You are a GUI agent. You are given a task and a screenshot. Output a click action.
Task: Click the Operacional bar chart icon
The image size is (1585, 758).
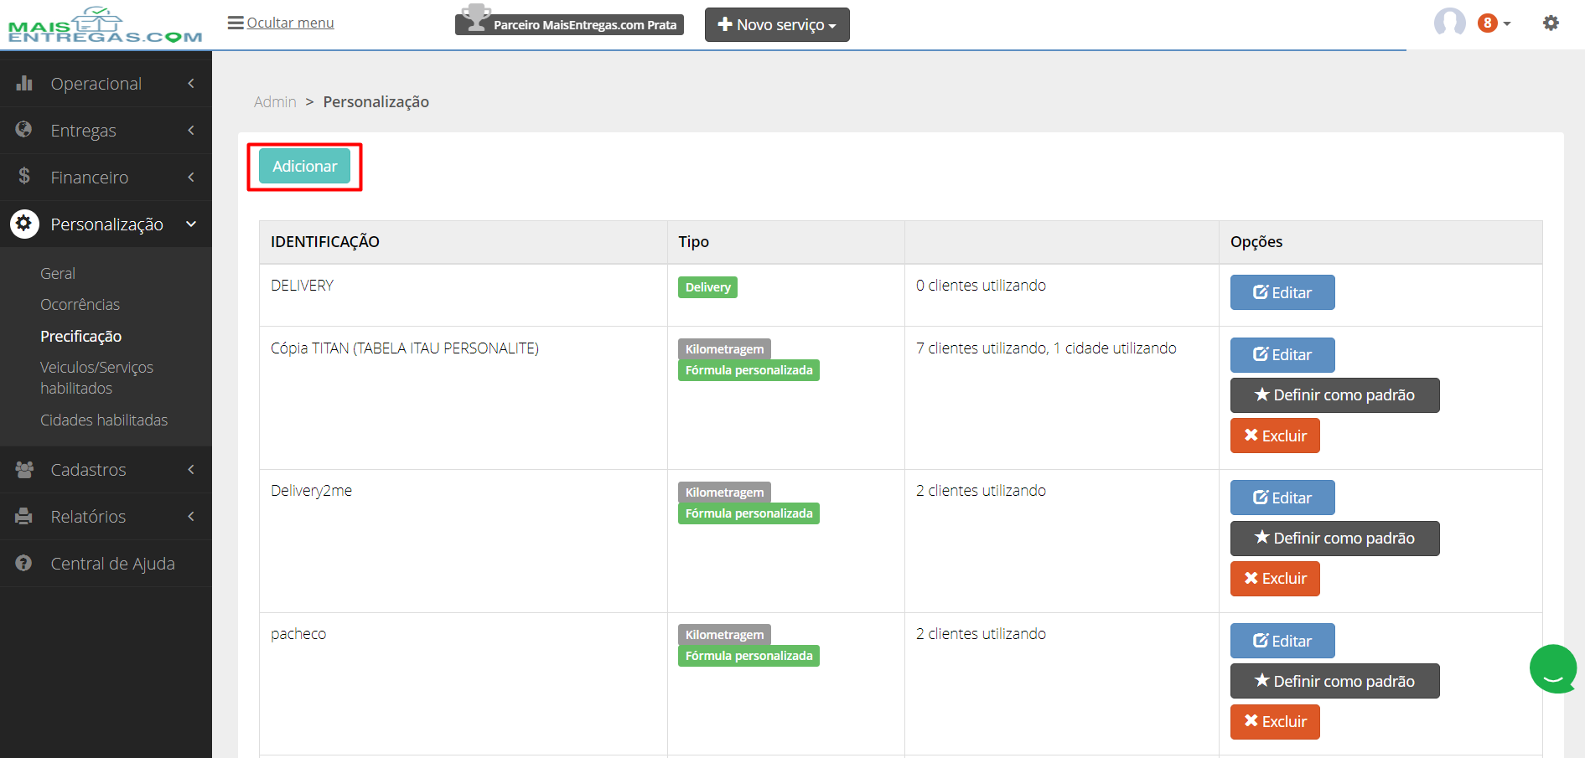click(x=24, y=83)
